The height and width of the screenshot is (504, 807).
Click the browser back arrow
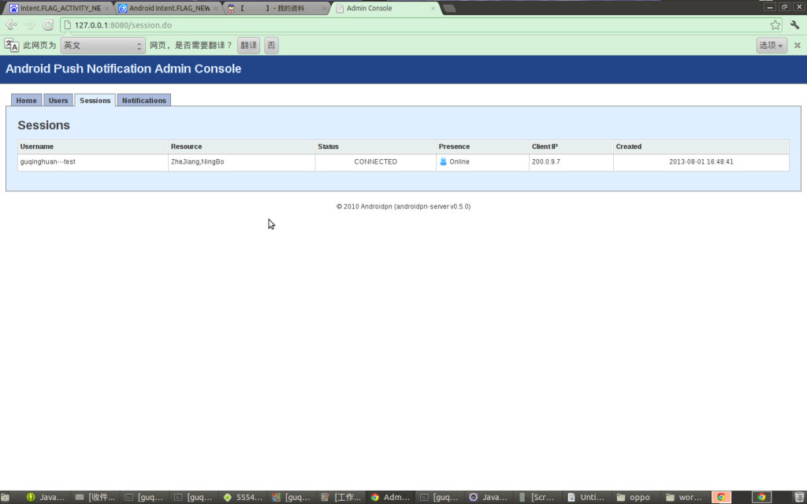(11, 24)
